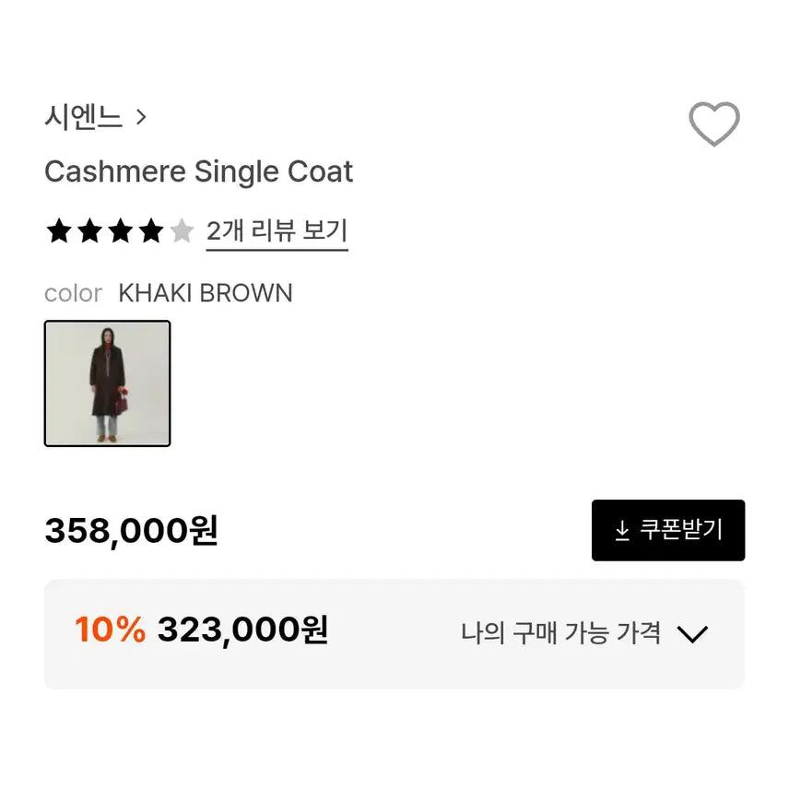The height and width of the screenshot is (789, 789).
Task: Click the KHAKI BROWN color name text
Action: 206,293
